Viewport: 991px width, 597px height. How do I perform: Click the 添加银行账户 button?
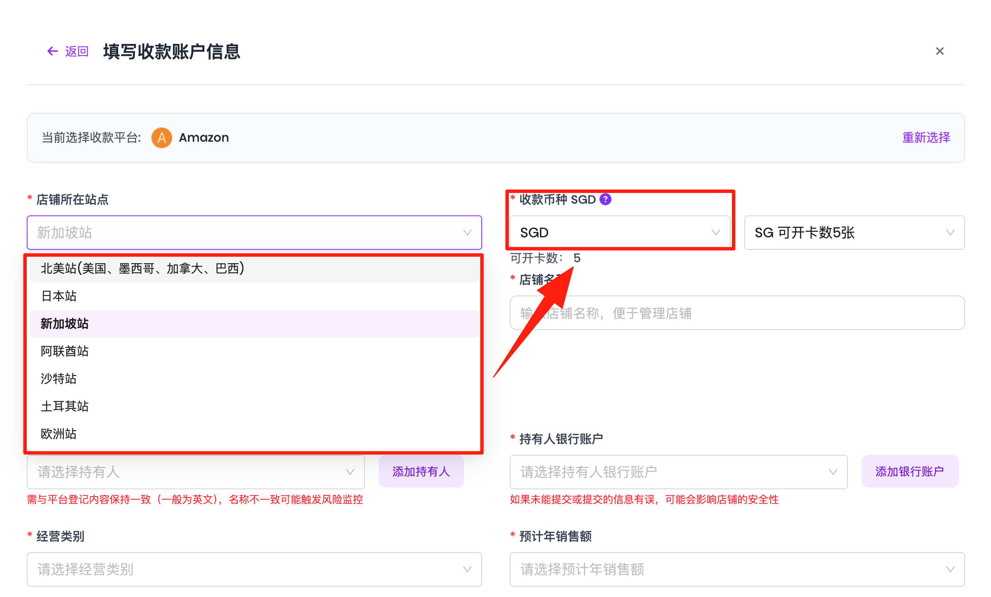(910, 471)
